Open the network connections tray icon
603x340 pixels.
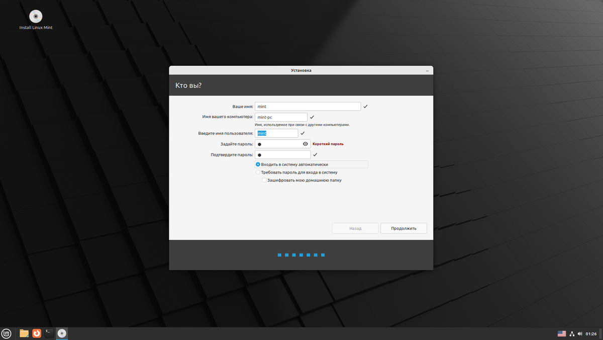[x=572, y=334]
